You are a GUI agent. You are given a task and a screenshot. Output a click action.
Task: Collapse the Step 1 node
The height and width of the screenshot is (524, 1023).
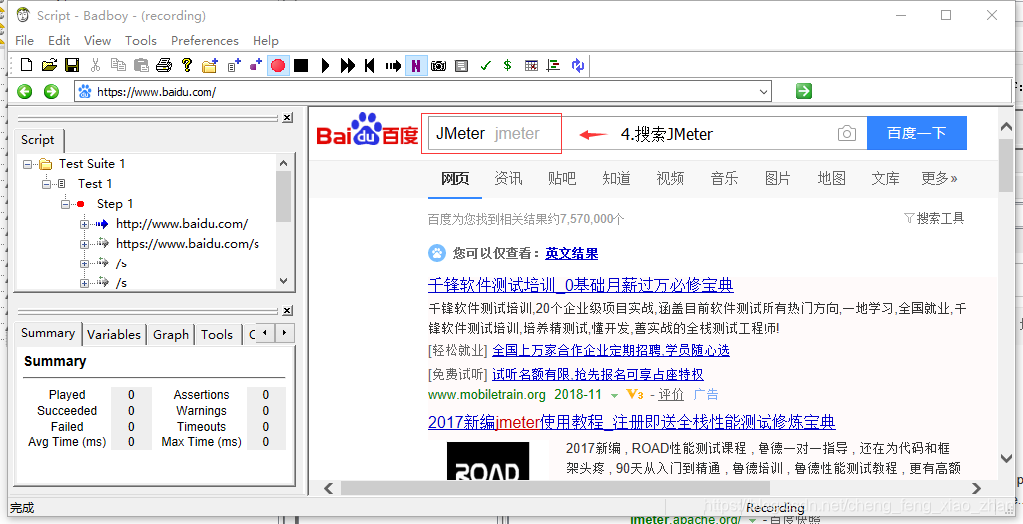click(x=65, y=205)
